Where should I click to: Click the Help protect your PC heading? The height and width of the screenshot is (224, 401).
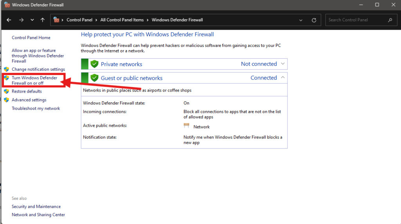coord(147,34)
